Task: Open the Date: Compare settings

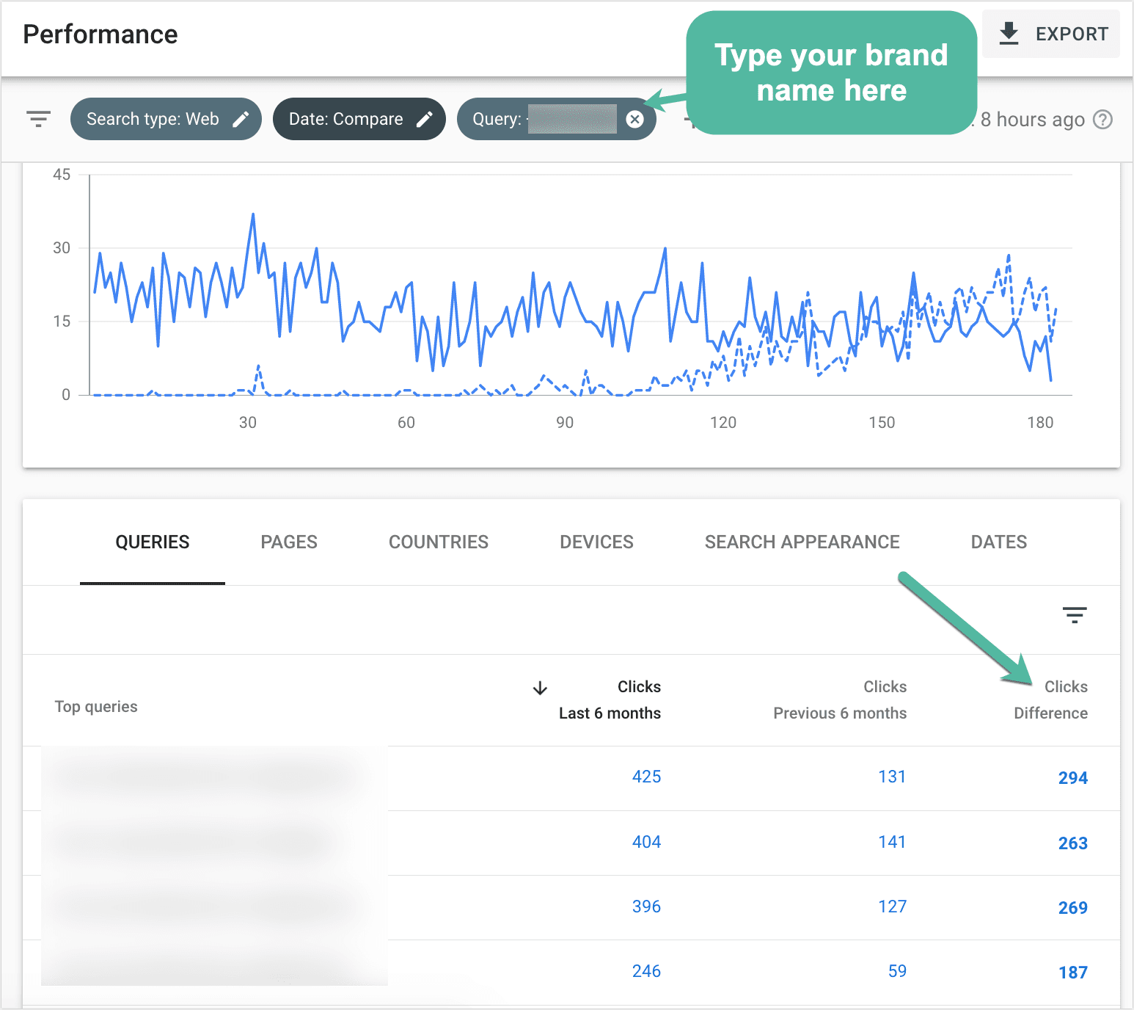Action: tap(345, 118)
